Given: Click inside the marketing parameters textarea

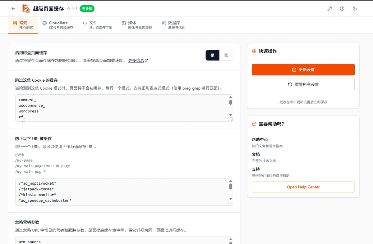Looking at the screenshot, I should click(x=124, y=241).
